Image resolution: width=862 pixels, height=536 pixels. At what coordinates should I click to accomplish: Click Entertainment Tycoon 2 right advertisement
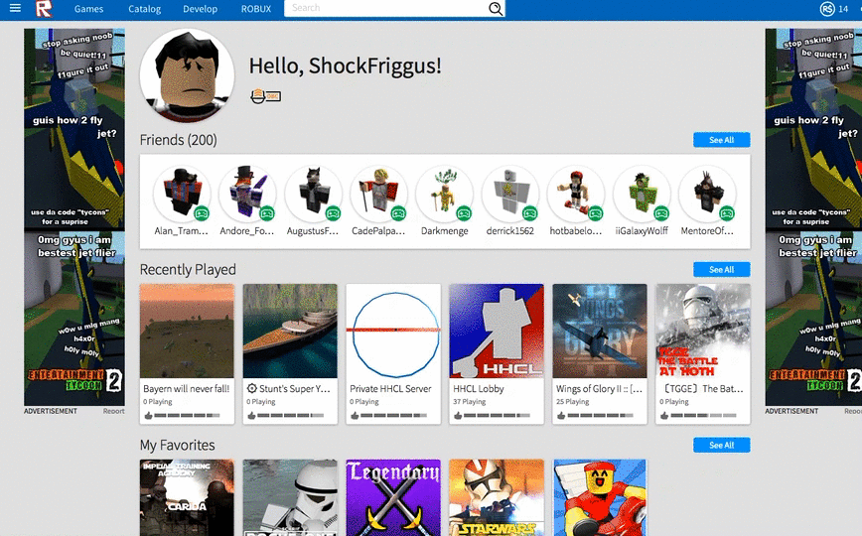[x=813, y=217]
